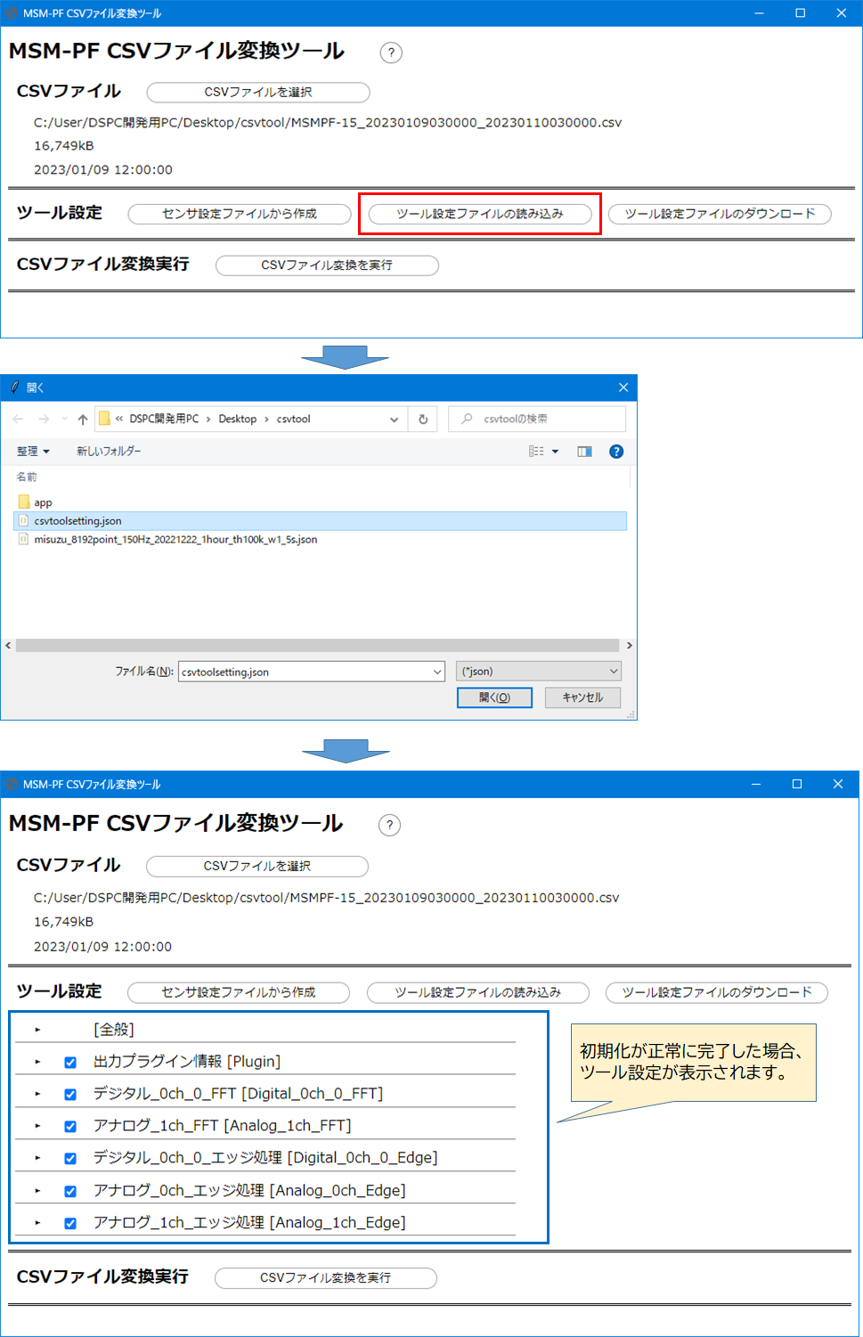Open address bar history dropdown

pyautogui.click(x=394, y=419)
